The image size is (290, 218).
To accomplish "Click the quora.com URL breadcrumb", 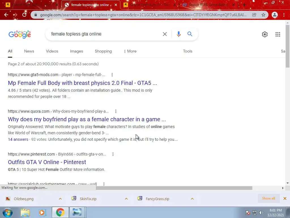I will point(58,111).
